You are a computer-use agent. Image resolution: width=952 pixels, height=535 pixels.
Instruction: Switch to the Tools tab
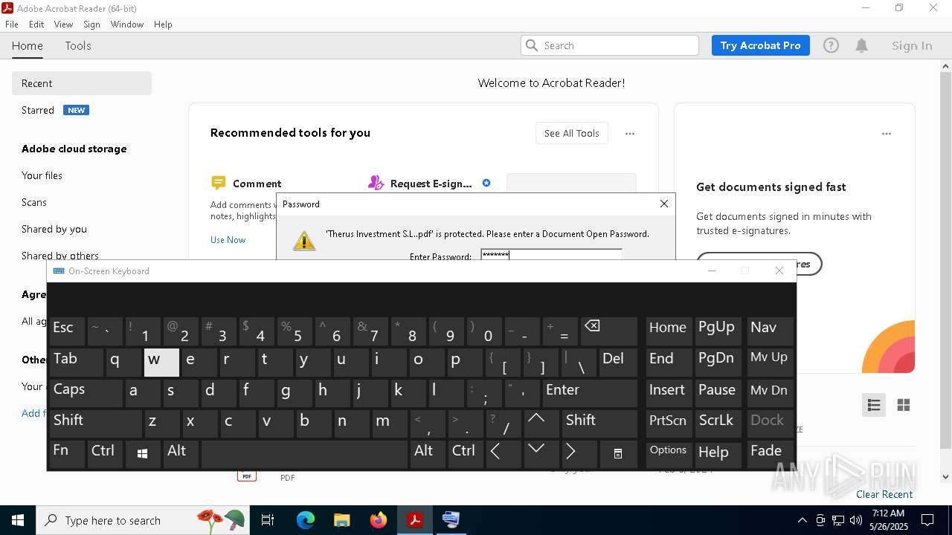78,46
